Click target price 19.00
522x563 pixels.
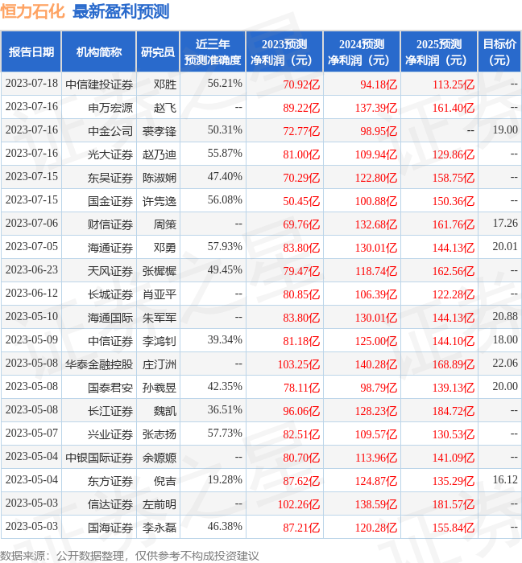[505, 130]
